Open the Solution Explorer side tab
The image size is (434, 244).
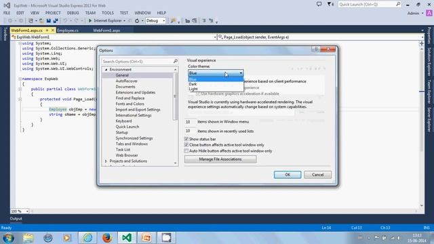tap(429, 62)
